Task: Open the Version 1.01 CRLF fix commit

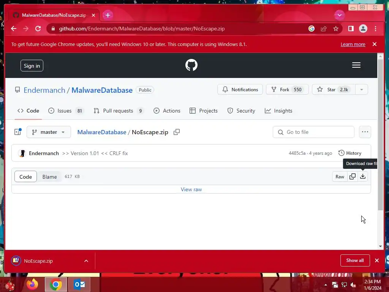Action: (x=95, y=153)
